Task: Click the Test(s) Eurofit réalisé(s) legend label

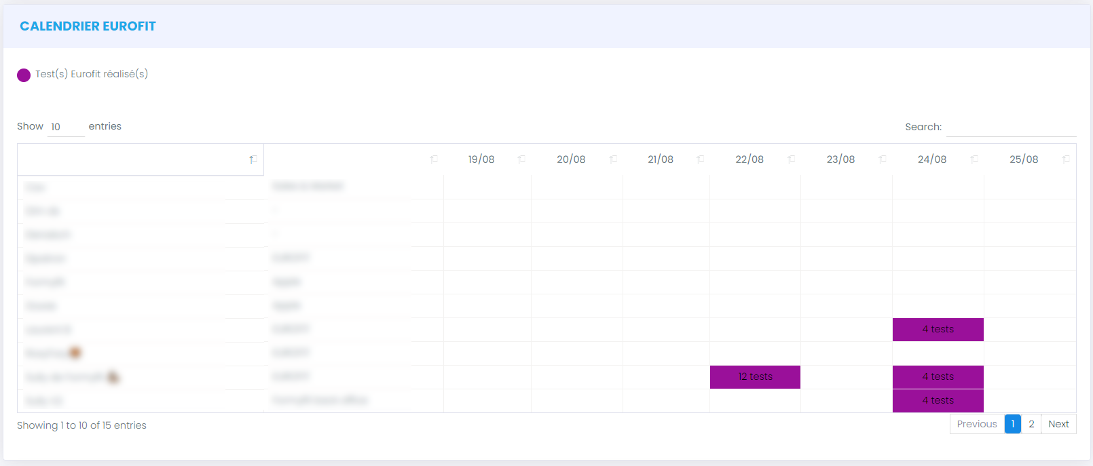Action: 92,74
